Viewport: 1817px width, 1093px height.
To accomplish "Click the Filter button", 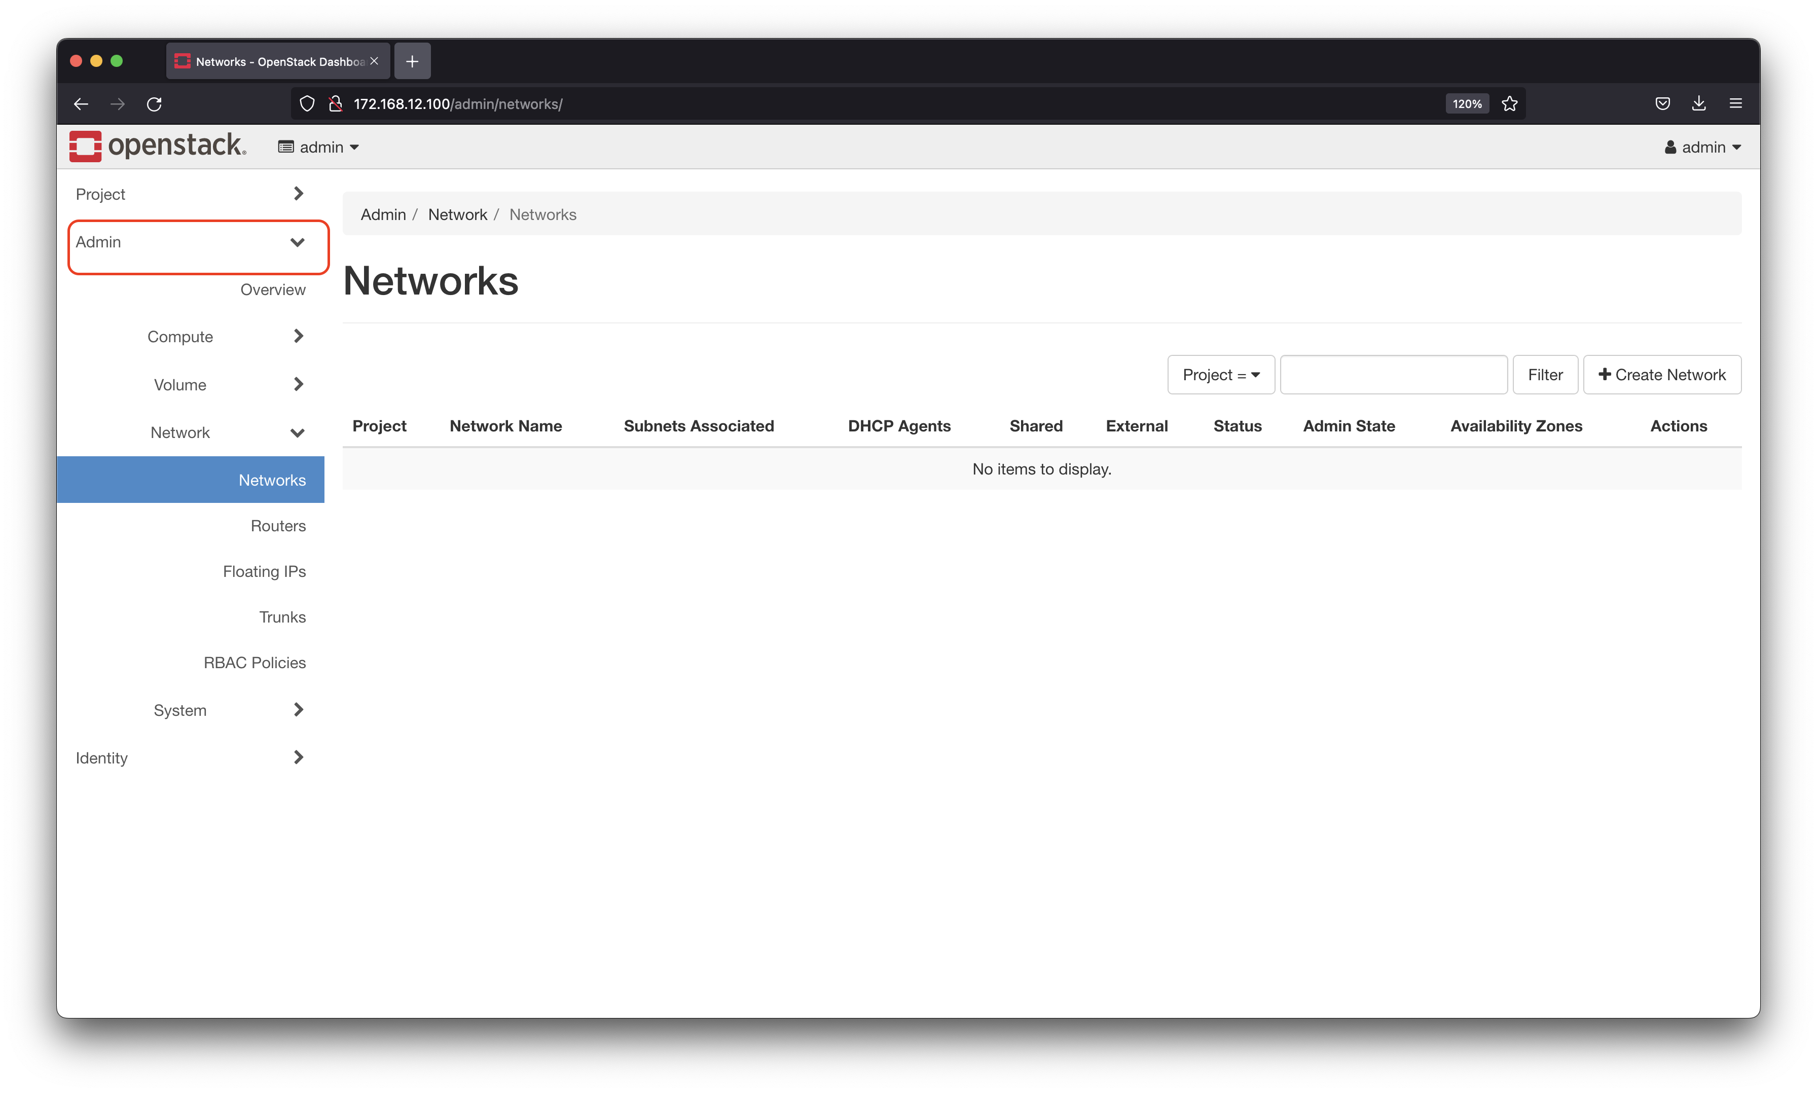I will click(1544, 375).
